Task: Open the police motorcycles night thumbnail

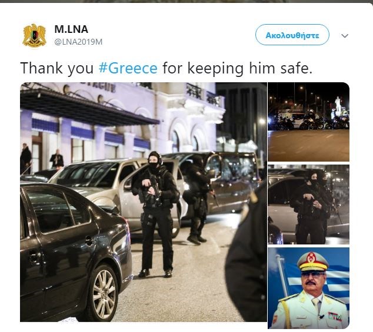Action: point(308,122)
